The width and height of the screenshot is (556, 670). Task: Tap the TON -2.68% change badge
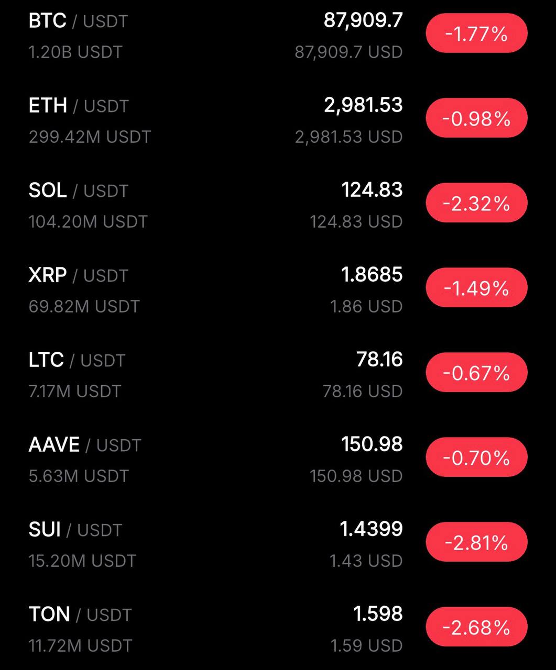click(x=476, y=627)
